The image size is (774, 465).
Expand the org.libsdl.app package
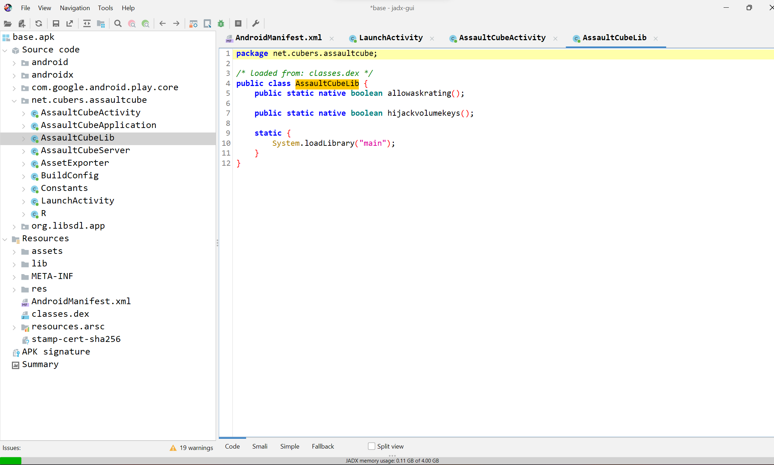pos(14,227)
